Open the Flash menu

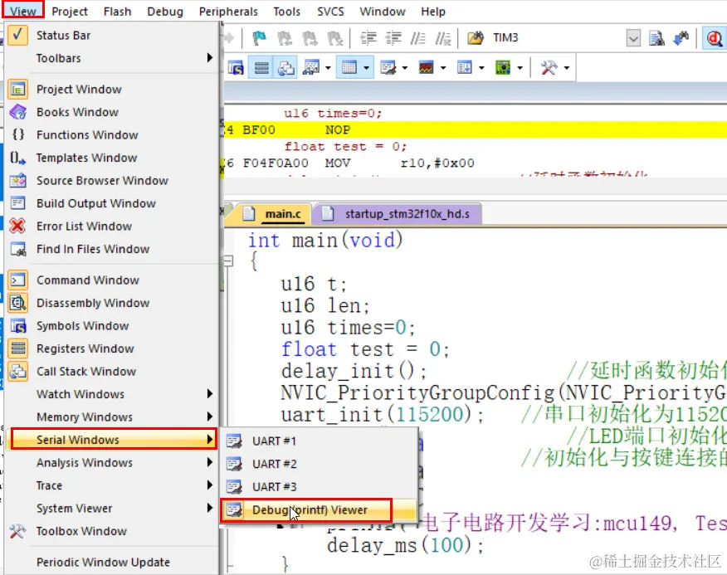[x=117, y=11]
